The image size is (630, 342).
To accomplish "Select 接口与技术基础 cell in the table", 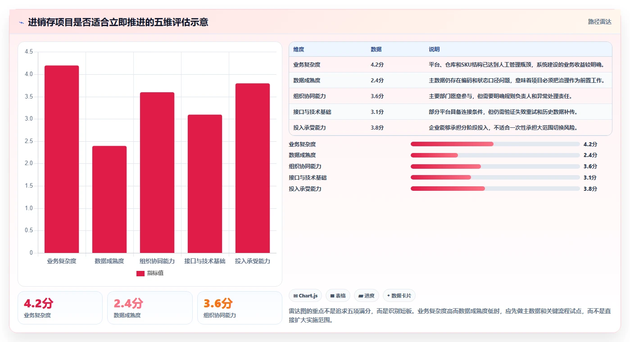I will click(312, 112).
